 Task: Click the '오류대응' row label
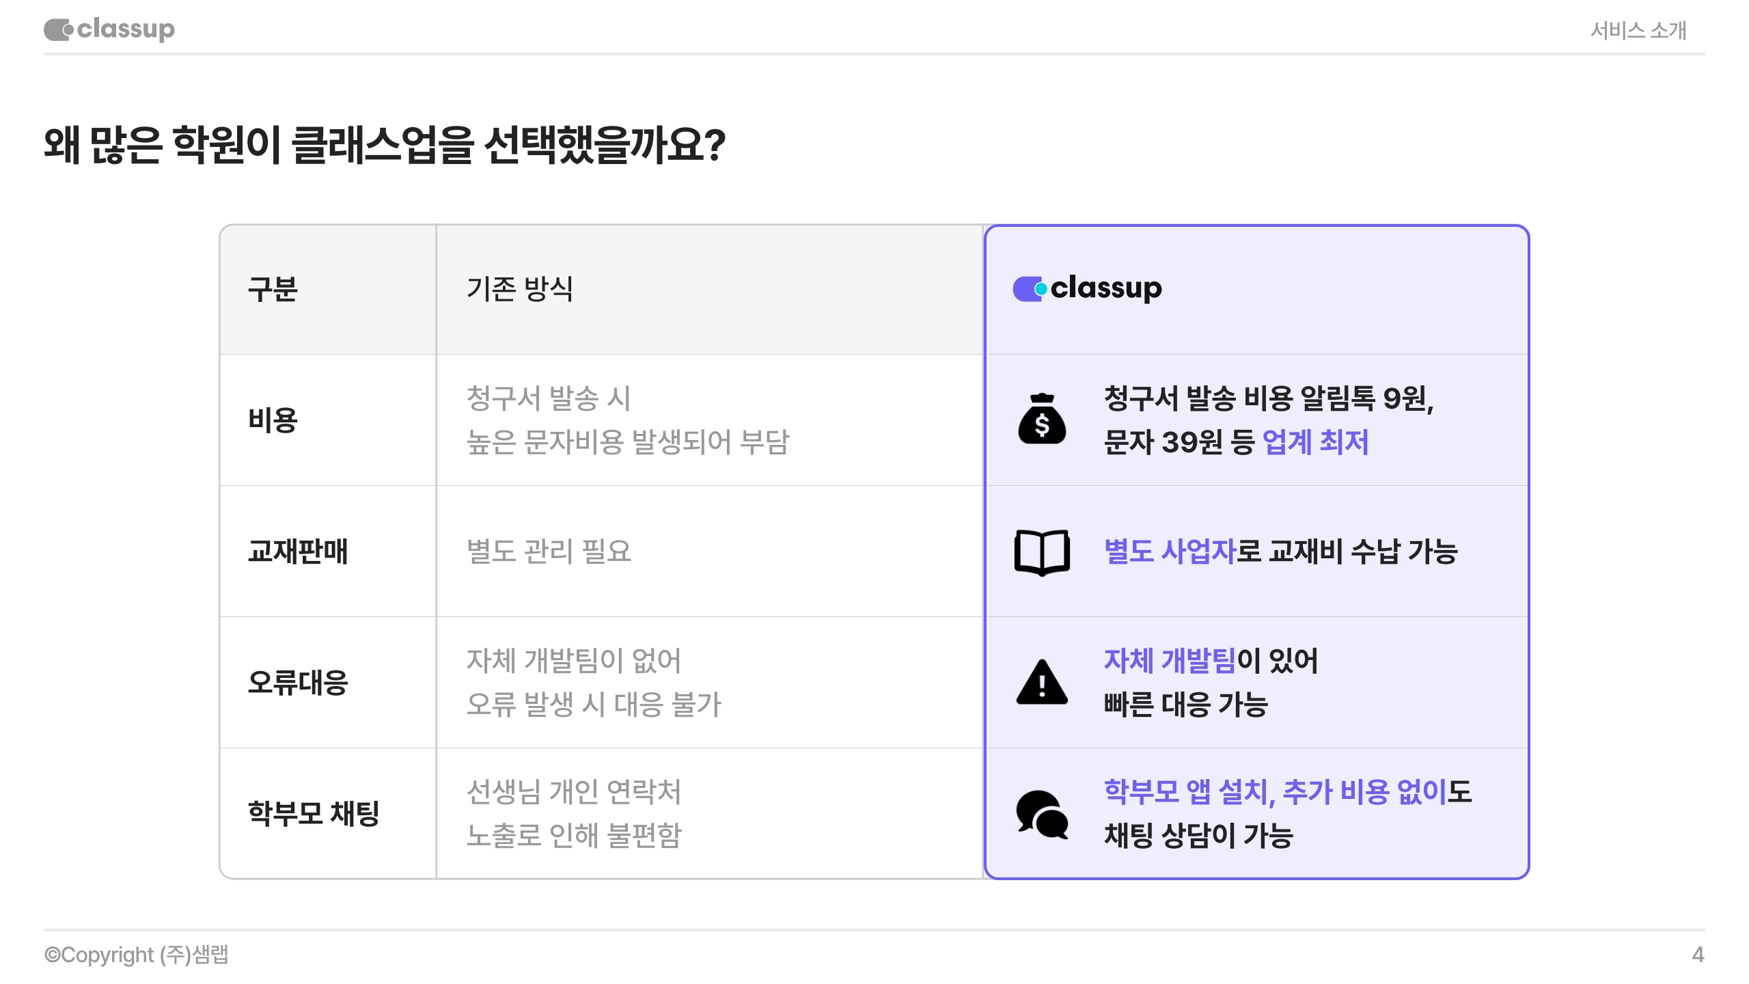pyautogui.click(x=298, y=683)
